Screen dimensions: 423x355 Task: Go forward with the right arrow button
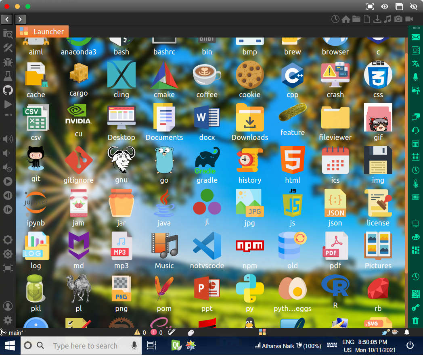(20, 19)
